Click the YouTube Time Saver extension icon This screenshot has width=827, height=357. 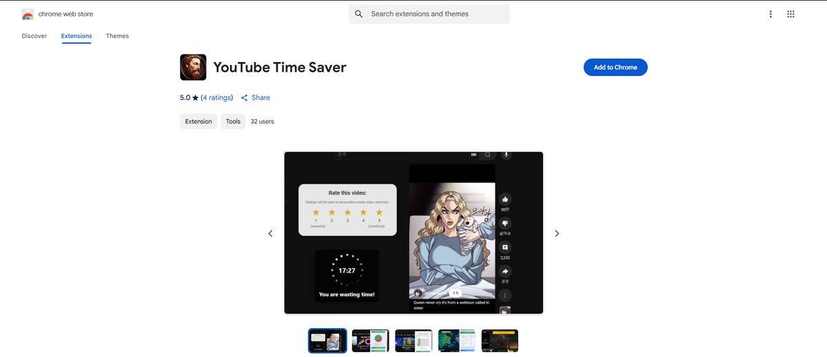(x=193, y=68)
